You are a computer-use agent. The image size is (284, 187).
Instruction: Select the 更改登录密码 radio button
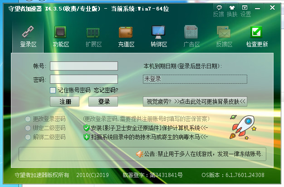pyautogui.click(x=28, y=119)
